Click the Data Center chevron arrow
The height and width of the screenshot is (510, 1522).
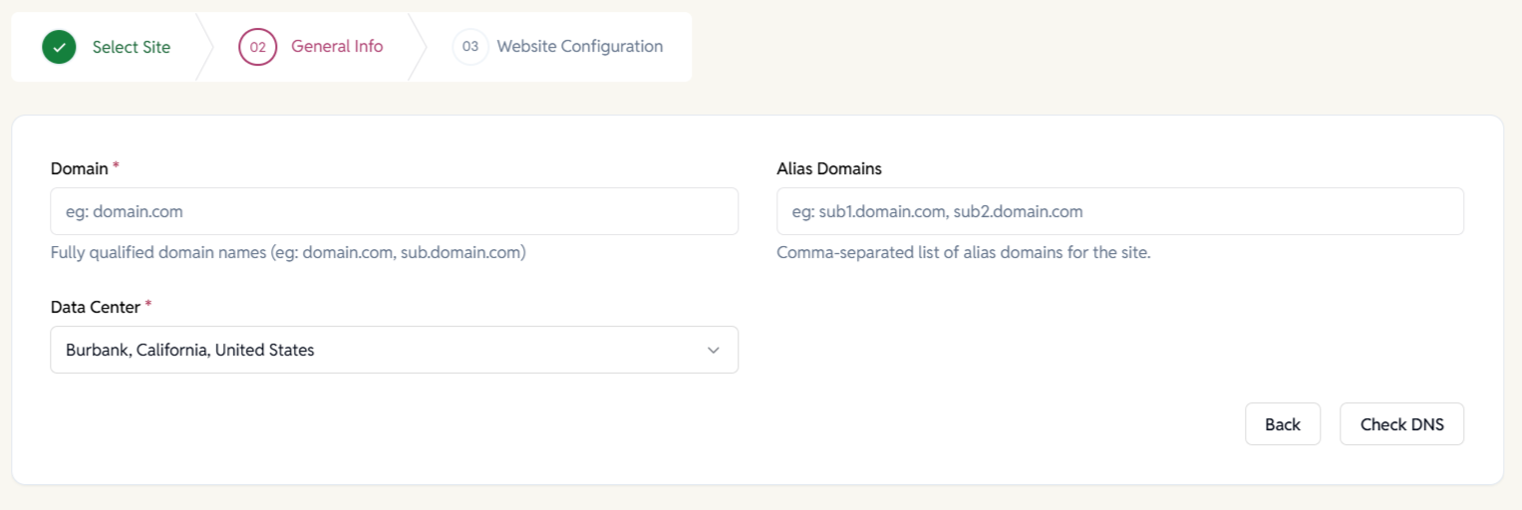click(713, 350)
